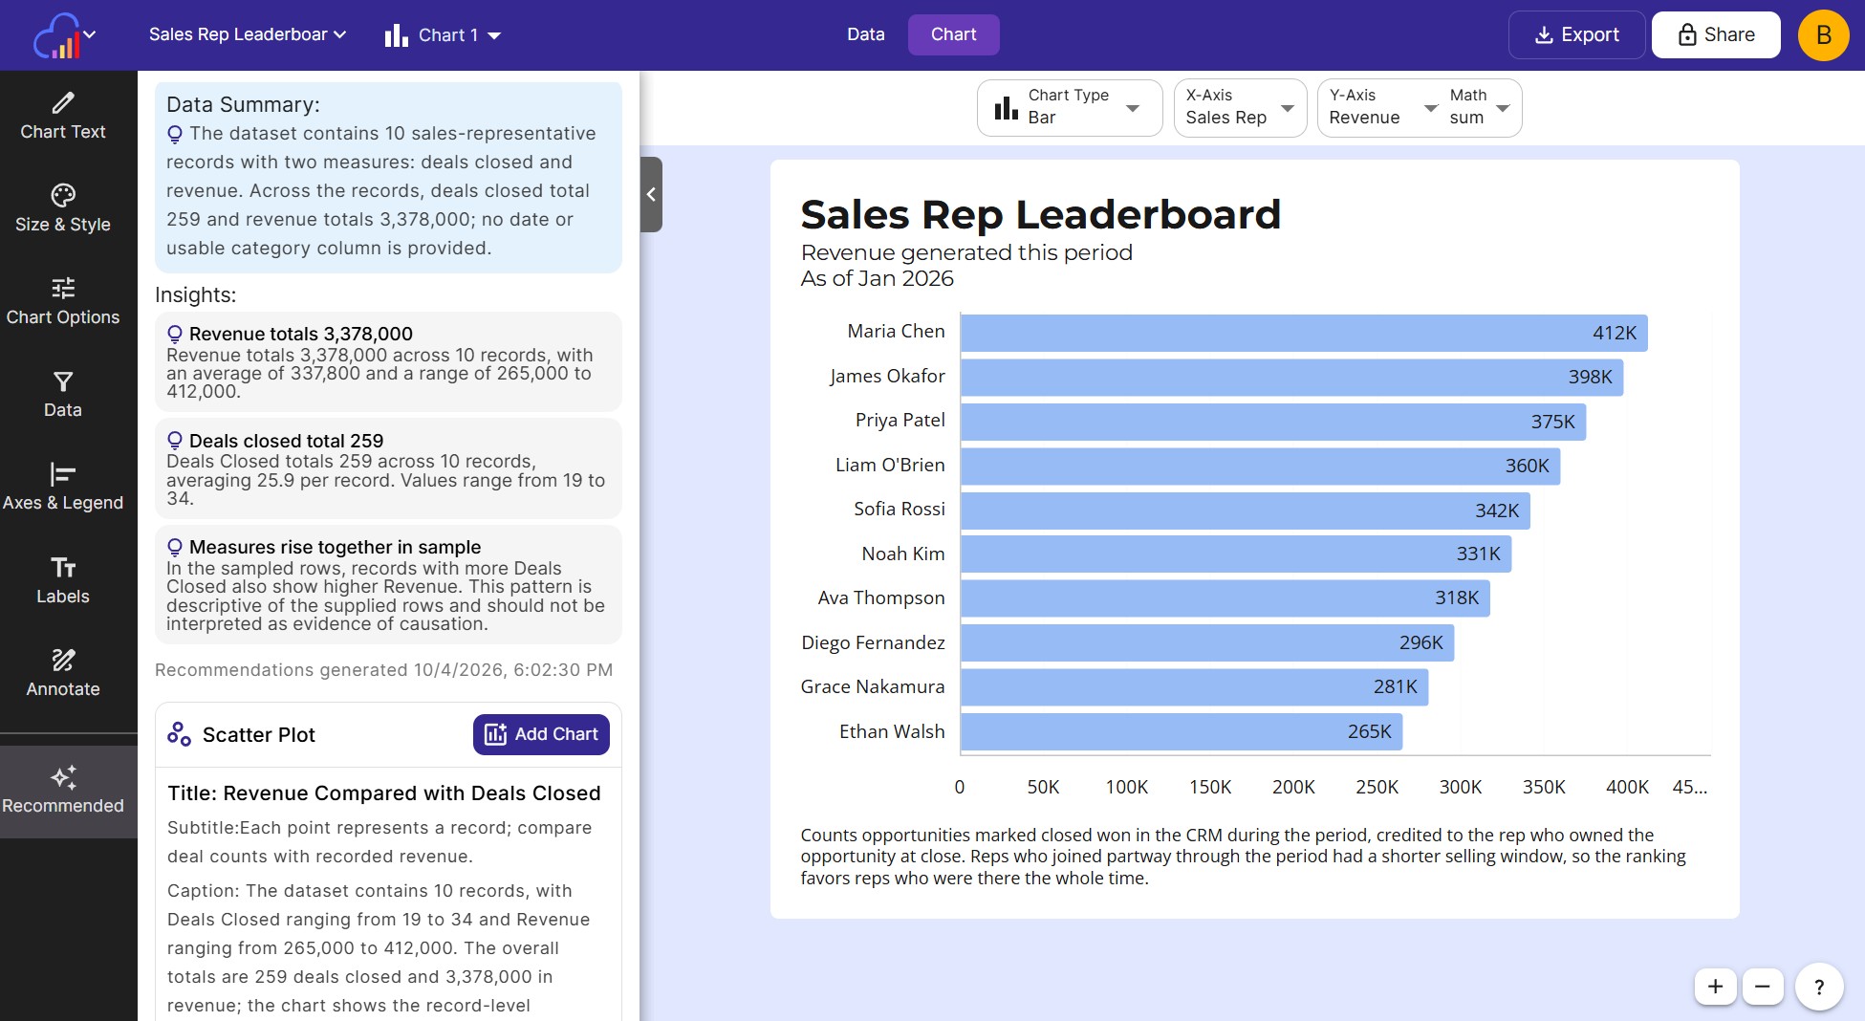Open the Labels panel
Image resolution: width=1865 pixels, height=1021 pixels.
pyautogui.click(x=63, y=581)
